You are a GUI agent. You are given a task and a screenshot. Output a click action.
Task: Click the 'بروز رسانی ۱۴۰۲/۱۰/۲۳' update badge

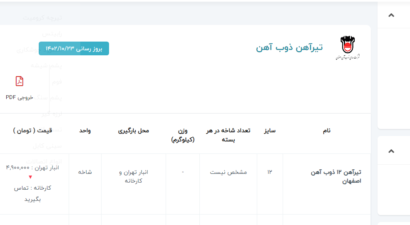click(x=74, y=48)
